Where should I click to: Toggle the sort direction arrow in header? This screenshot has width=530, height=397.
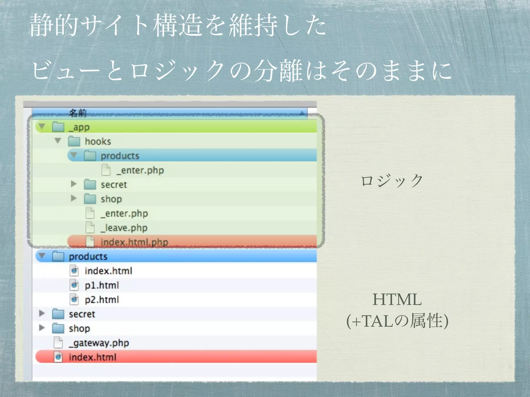click(302, 113)
